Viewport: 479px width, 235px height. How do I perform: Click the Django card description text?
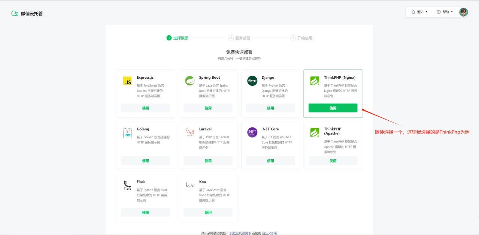[x=275, y=91]
